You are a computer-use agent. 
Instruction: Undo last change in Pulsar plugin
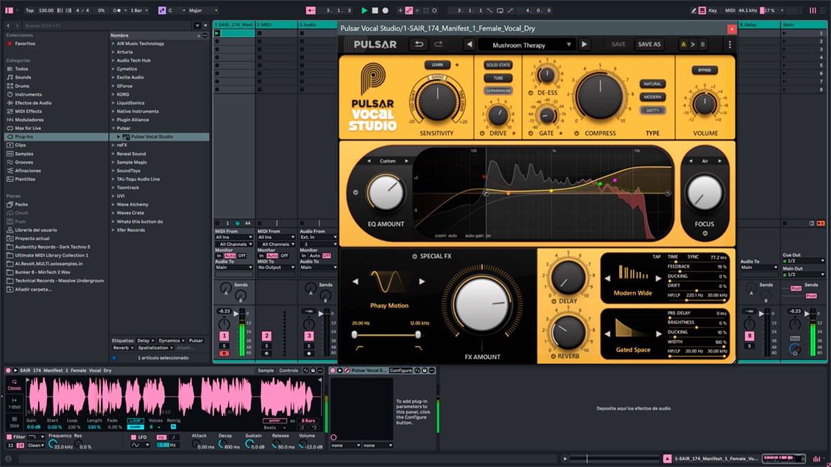coord(419,44)
